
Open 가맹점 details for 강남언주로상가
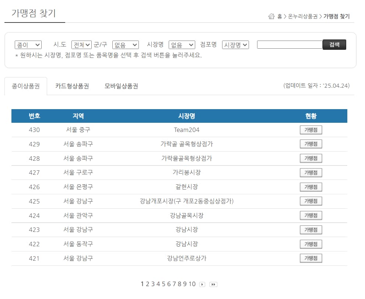(x=310, y=258)
